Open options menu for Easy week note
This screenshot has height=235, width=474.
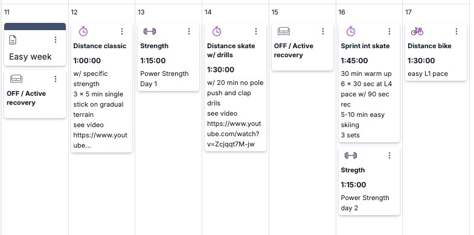click(x=56, y=40)
